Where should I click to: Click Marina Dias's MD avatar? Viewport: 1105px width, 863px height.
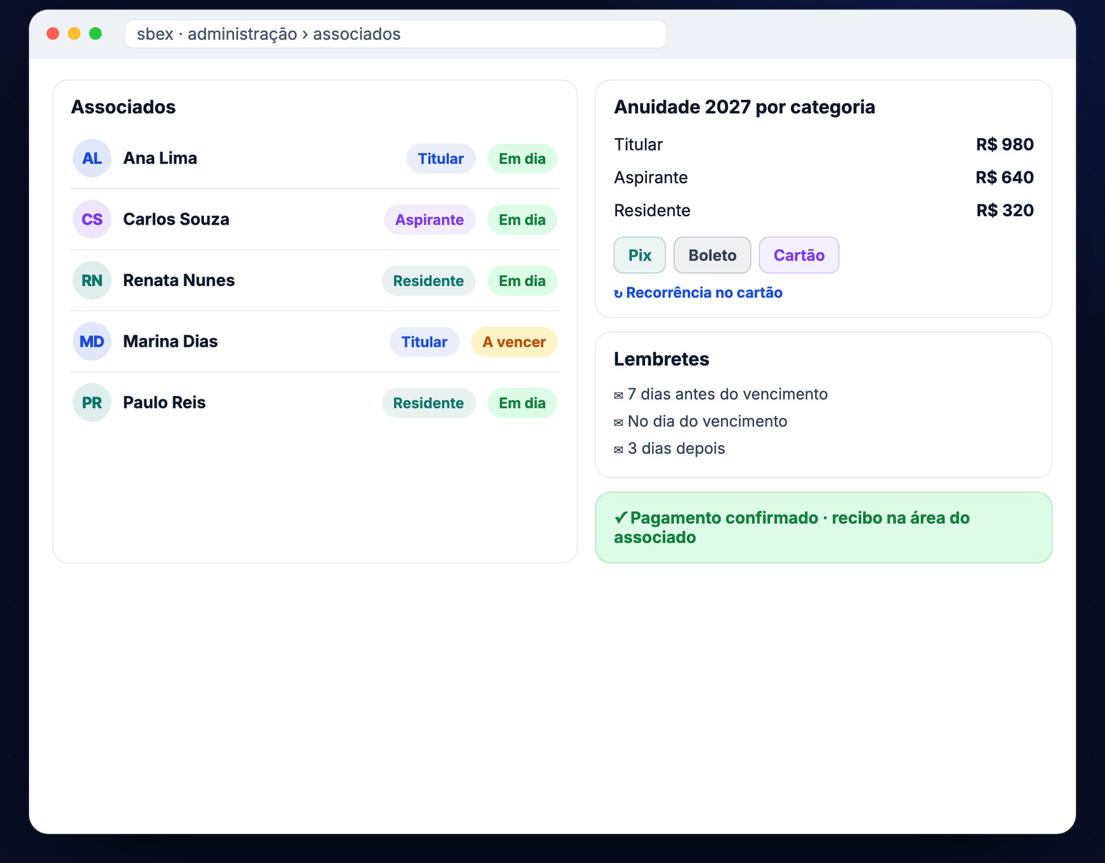click(x=92, y=341)
